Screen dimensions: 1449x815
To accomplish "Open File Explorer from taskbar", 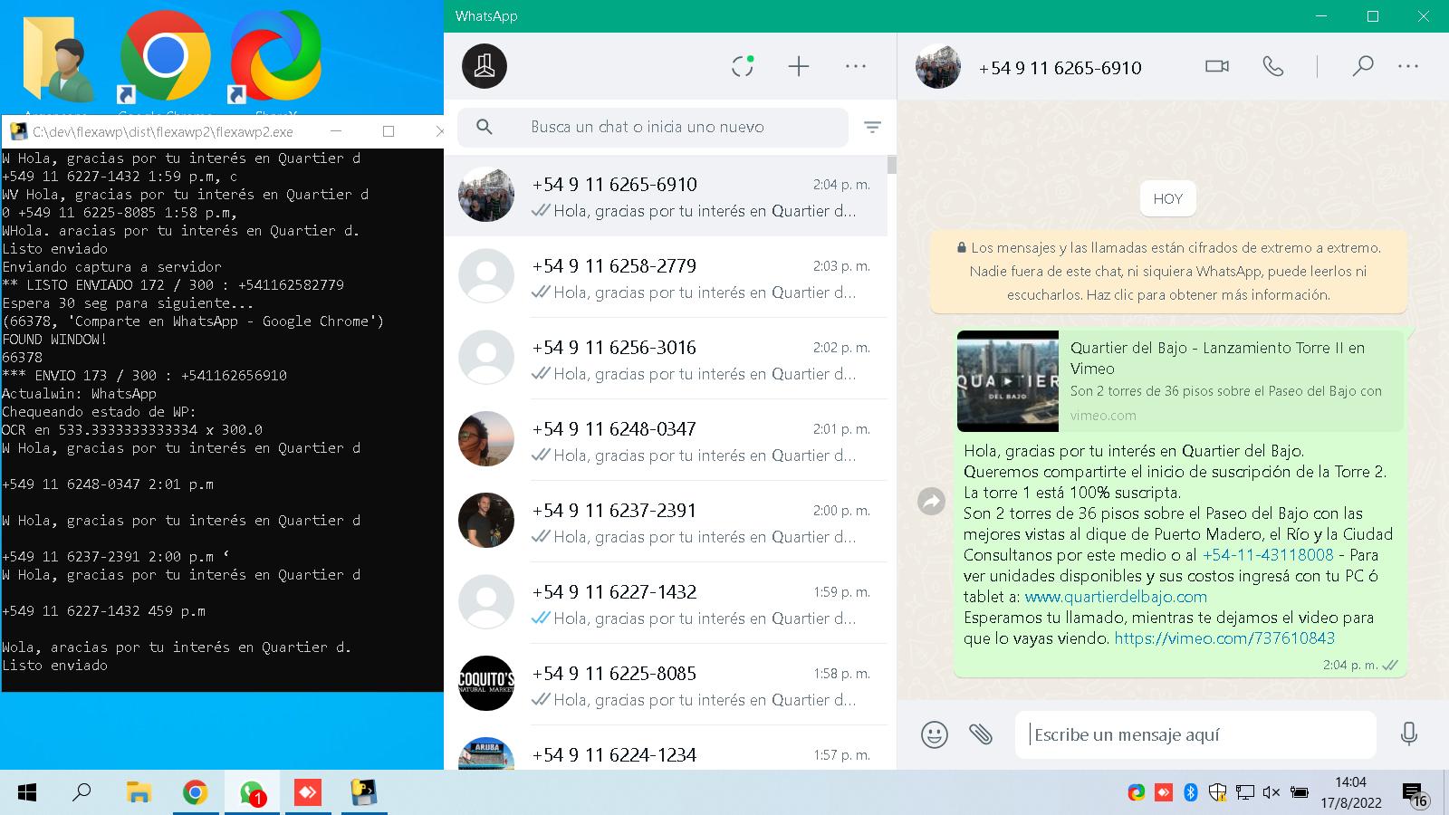I will [x=139, y=793].
